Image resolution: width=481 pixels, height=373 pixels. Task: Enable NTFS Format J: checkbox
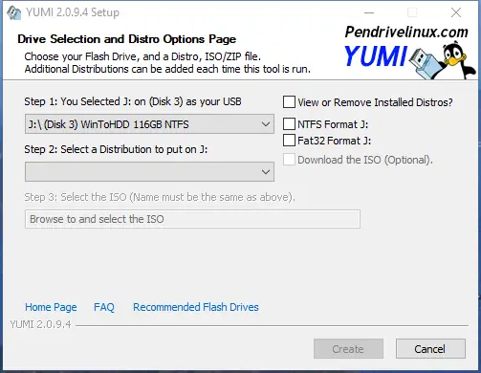coord(289,124)
